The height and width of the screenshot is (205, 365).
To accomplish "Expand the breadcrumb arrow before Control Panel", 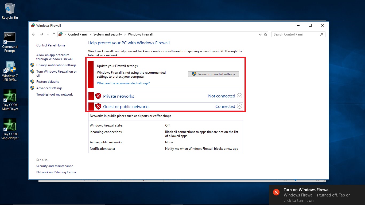I will 65,34.
